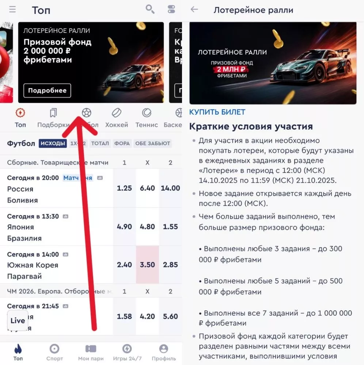364x365 pixels.
Task: Open the Профиль bottom navigation icon
Action: click(x=164, y=353)
